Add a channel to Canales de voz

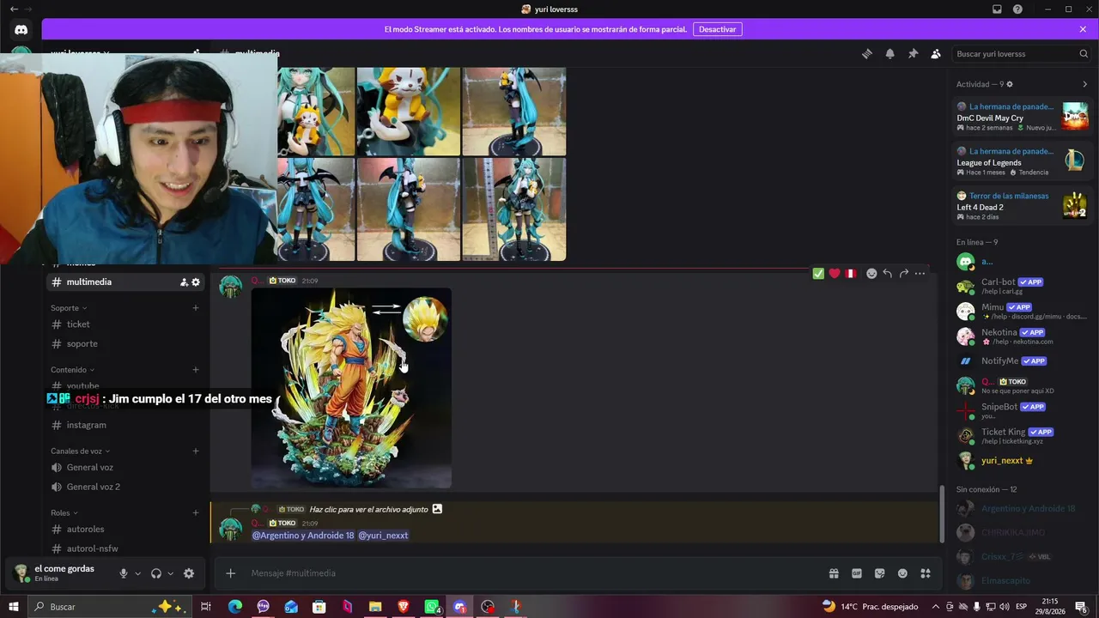coord(196,451)
